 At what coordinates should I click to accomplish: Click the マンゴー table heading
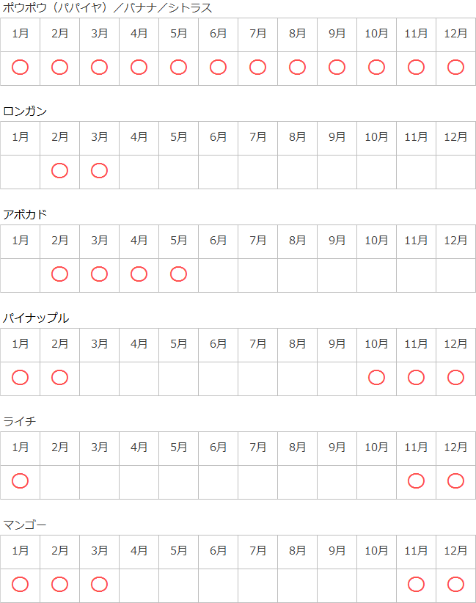click(x=25, y=525)
